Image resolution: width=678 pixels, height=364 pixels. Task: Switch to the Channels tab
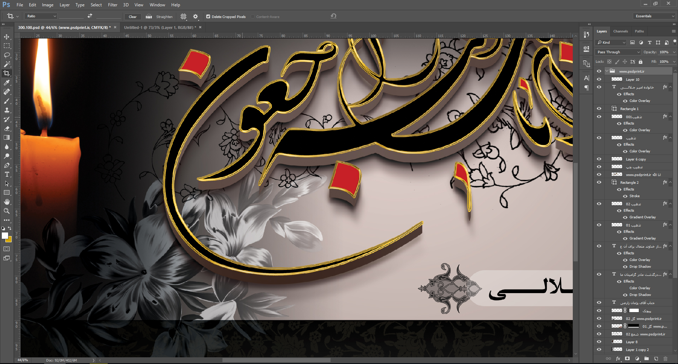(620, 31)
